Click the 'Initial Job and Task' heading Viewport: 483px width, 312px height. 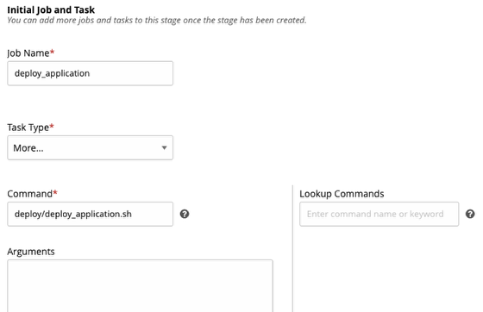[51, 9]
